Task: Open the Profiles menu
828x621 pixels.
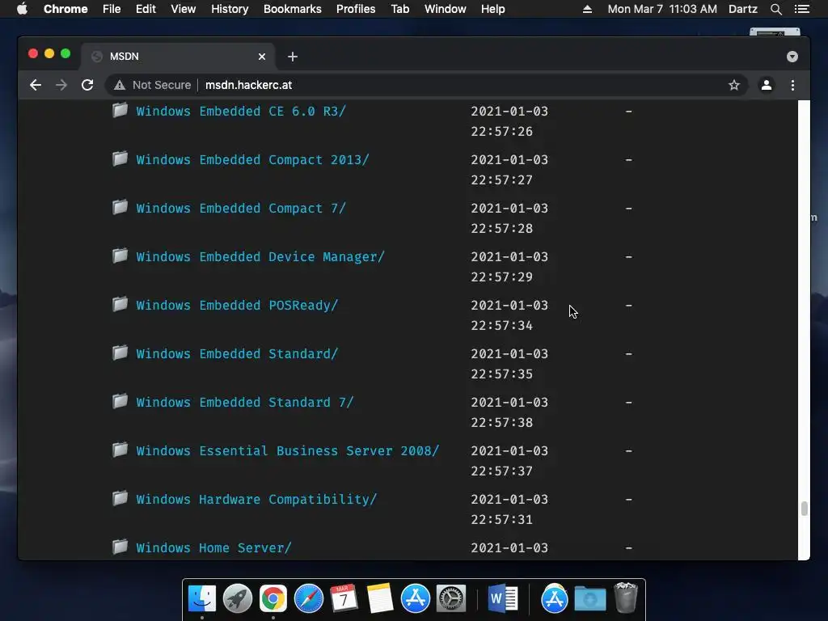Action: 356,9
